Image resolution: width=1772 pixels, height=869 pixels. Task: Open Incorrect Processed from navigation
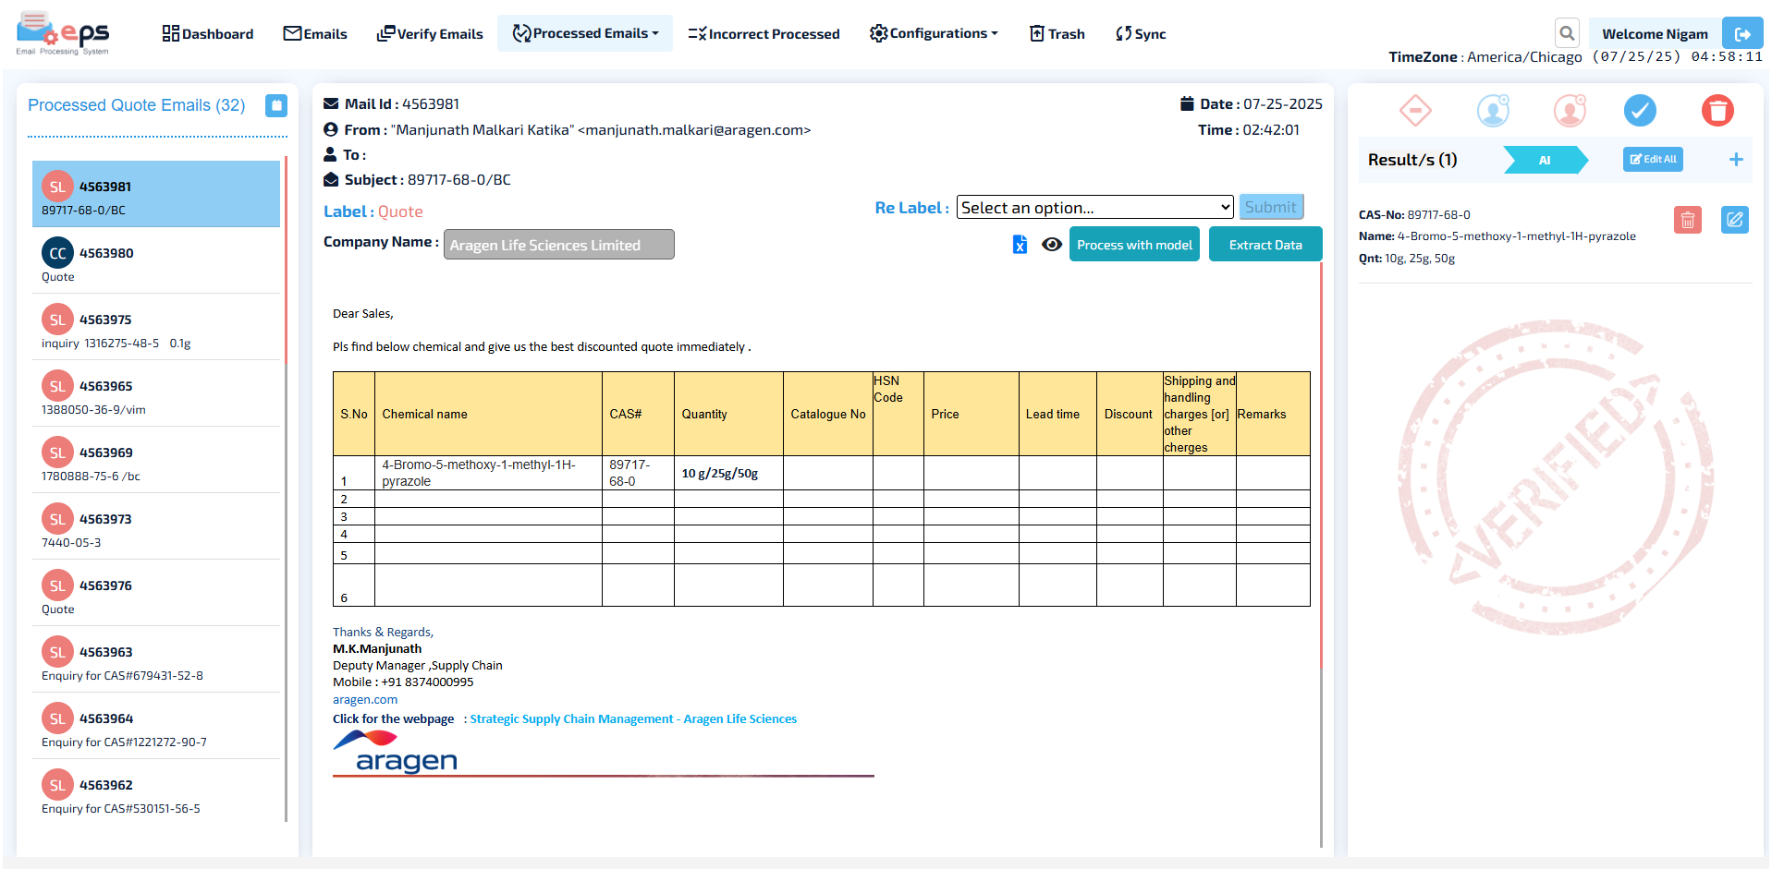pyautogui.click(x=764, y=34)
